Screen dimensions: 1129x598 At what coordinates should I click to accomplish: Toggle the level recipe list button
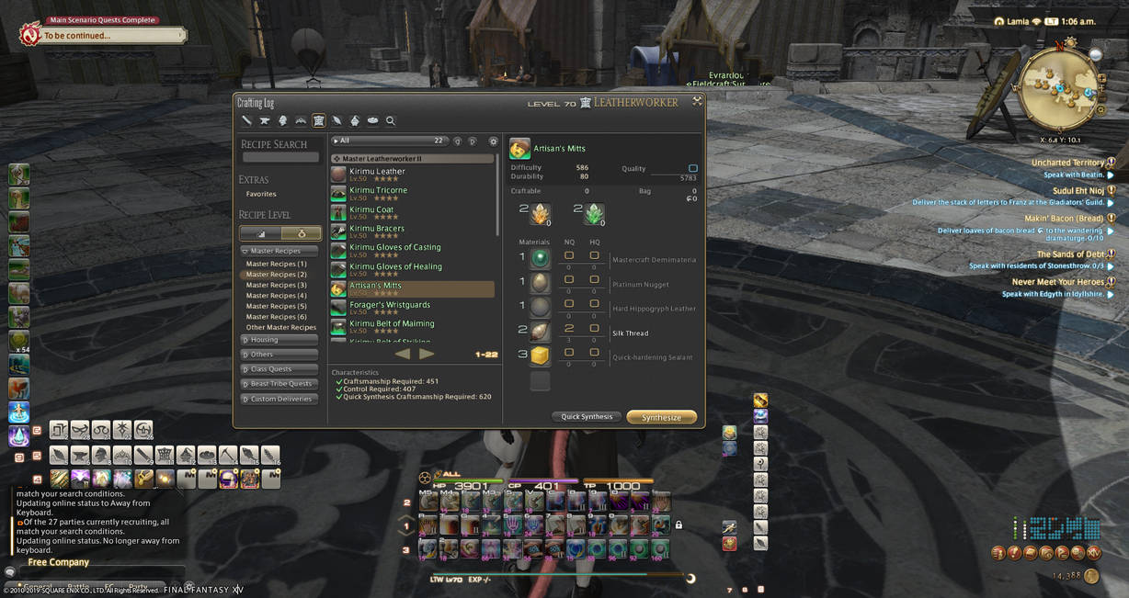tap(260, 233)
